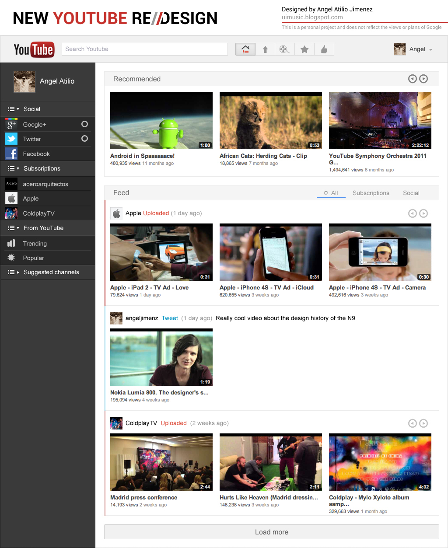Click Angel Atilio's sidebar profile picture
This screenshot has width=448, height=548.
pyautogui.click(x=24, y=82)
